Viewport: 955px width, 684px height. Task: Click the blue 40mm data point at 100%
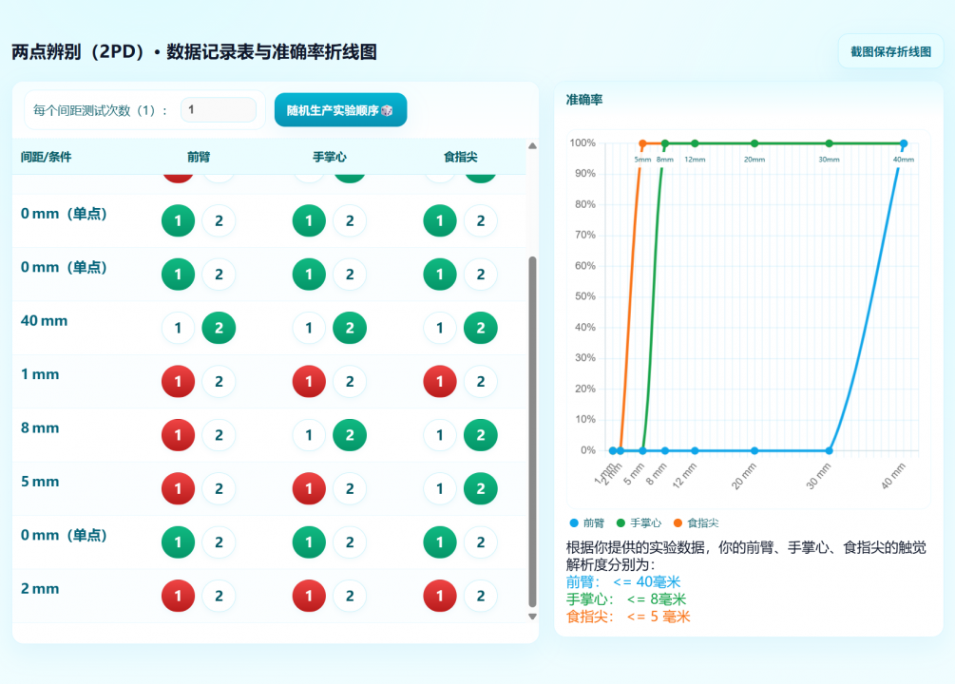coord(903,143)
